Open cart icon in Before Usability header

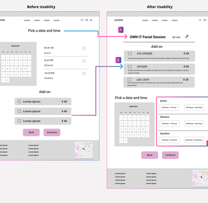87,20
